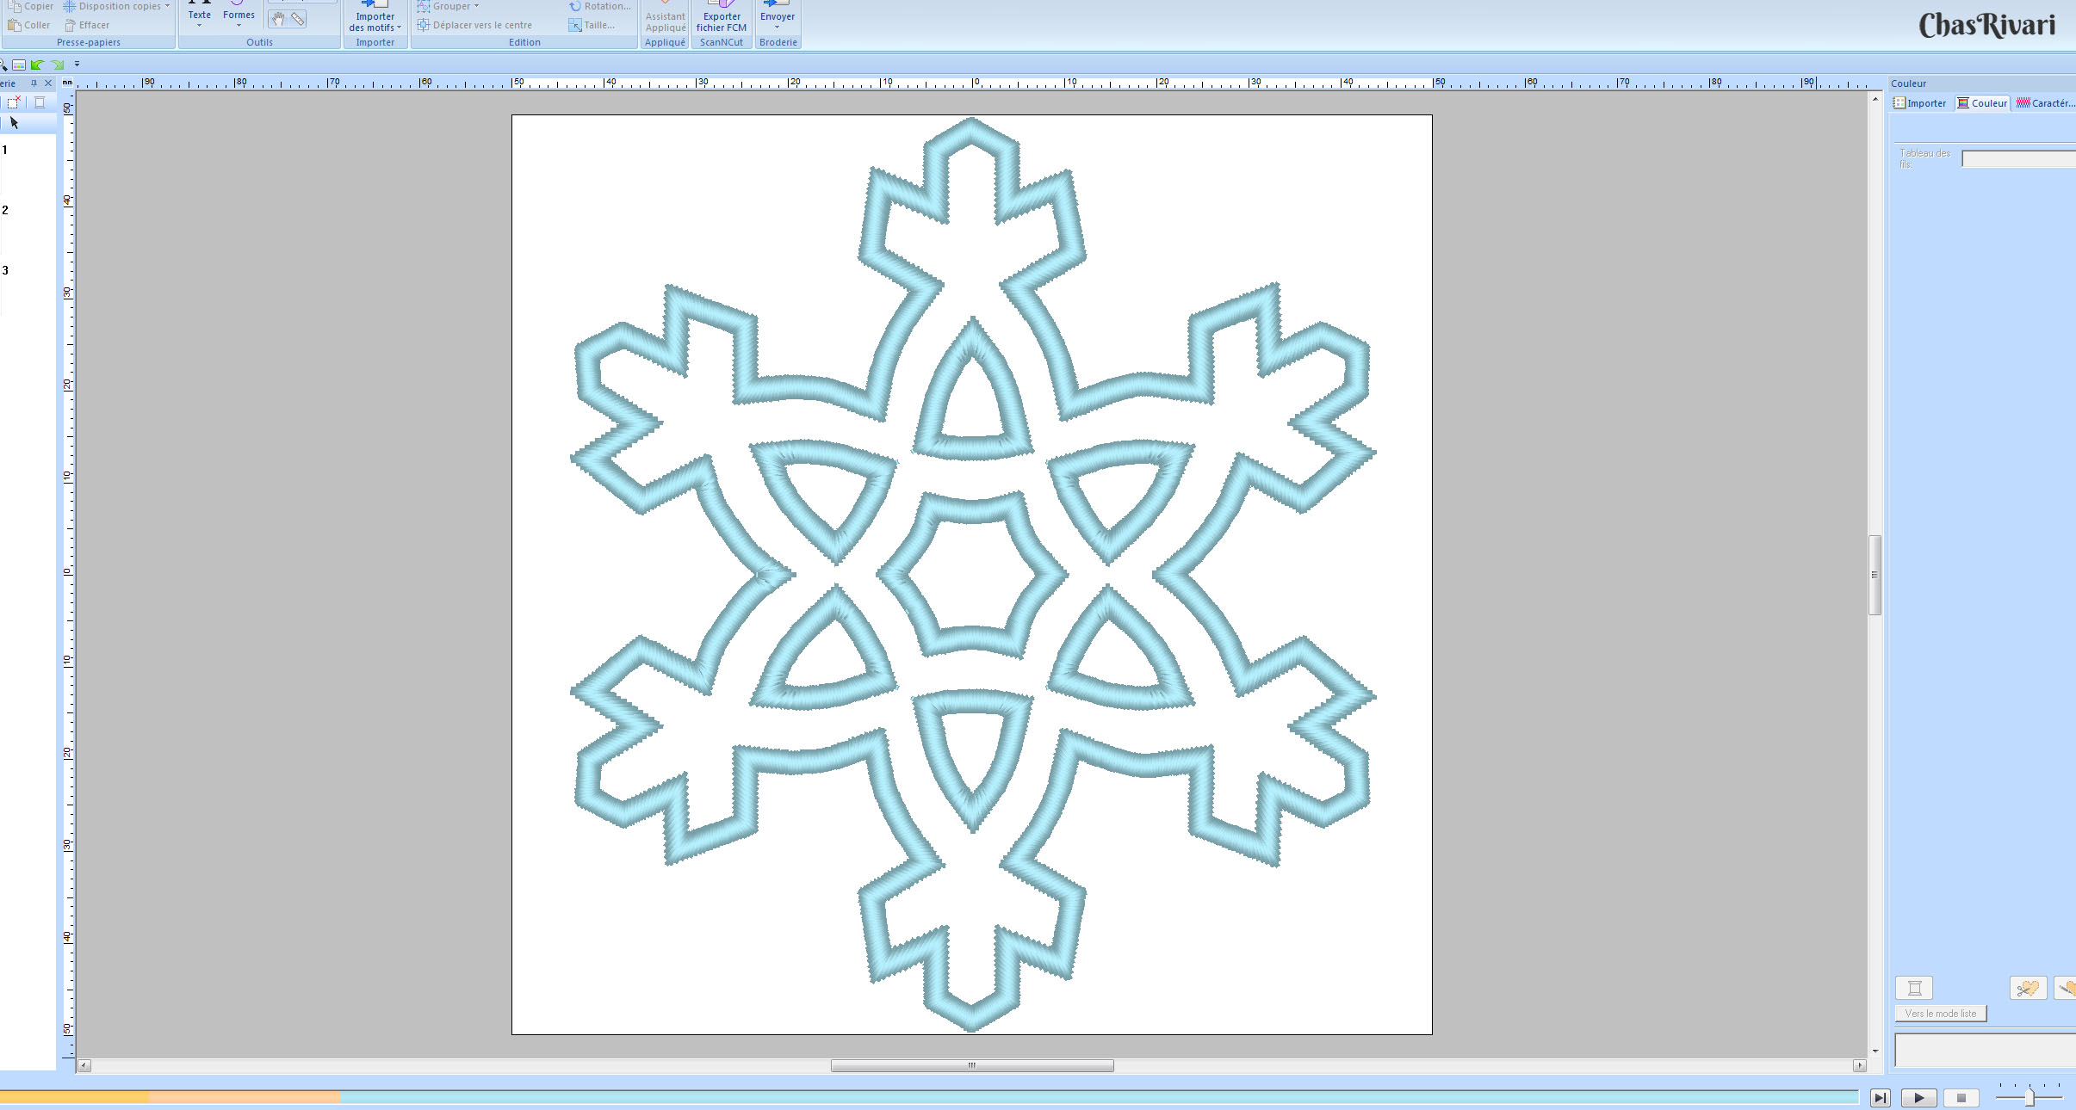Open the Formes shapes dropdown
Viewport: 2076px width, 1110px height.
click(239, 15)
